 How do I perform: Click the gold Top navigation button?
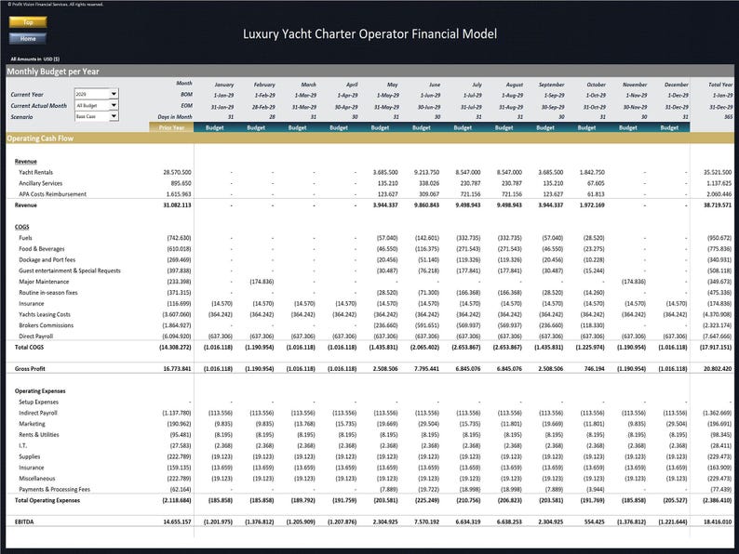coord(28,22)
